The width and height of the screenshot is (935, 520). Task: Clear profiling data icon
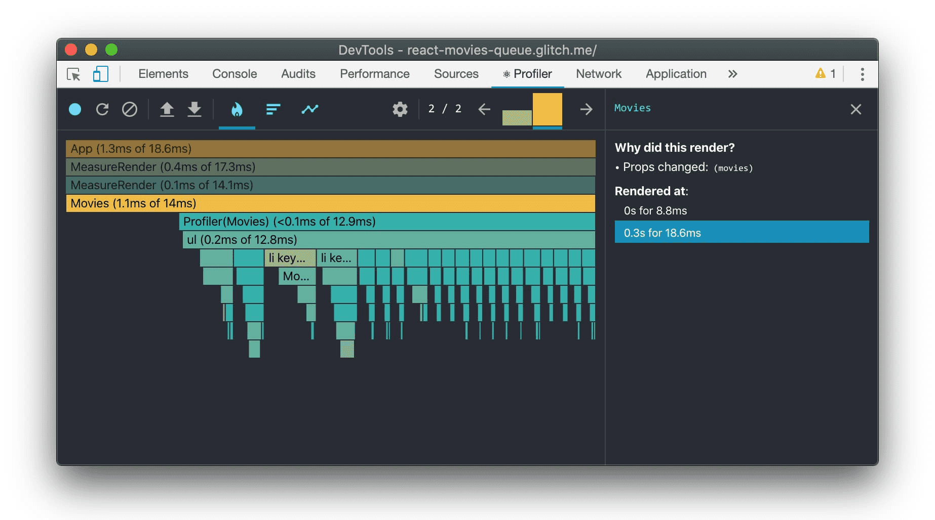pyautogui.click(x=130, y=109)
